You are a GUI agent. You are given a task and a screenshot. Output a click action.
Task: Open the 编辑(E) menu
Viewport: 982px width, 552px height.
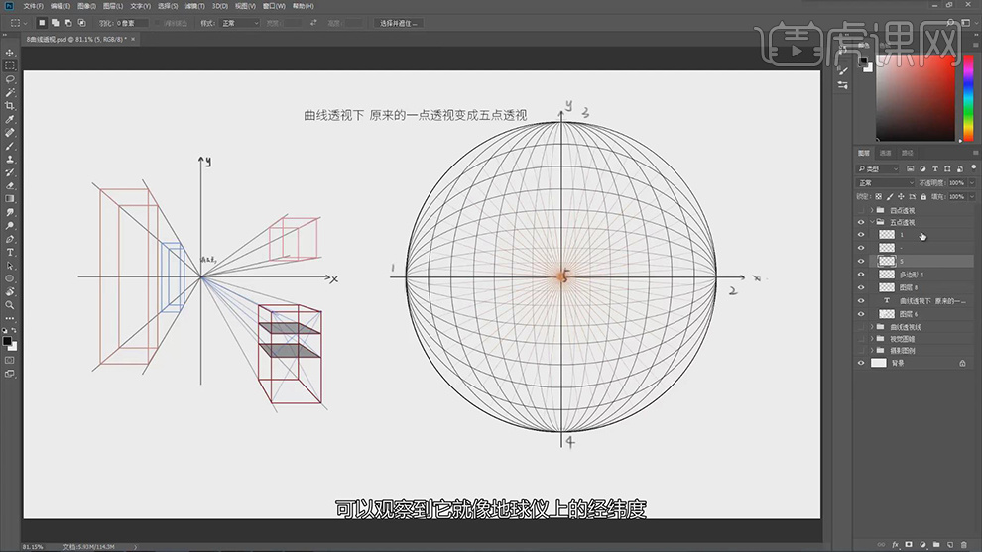61,6
